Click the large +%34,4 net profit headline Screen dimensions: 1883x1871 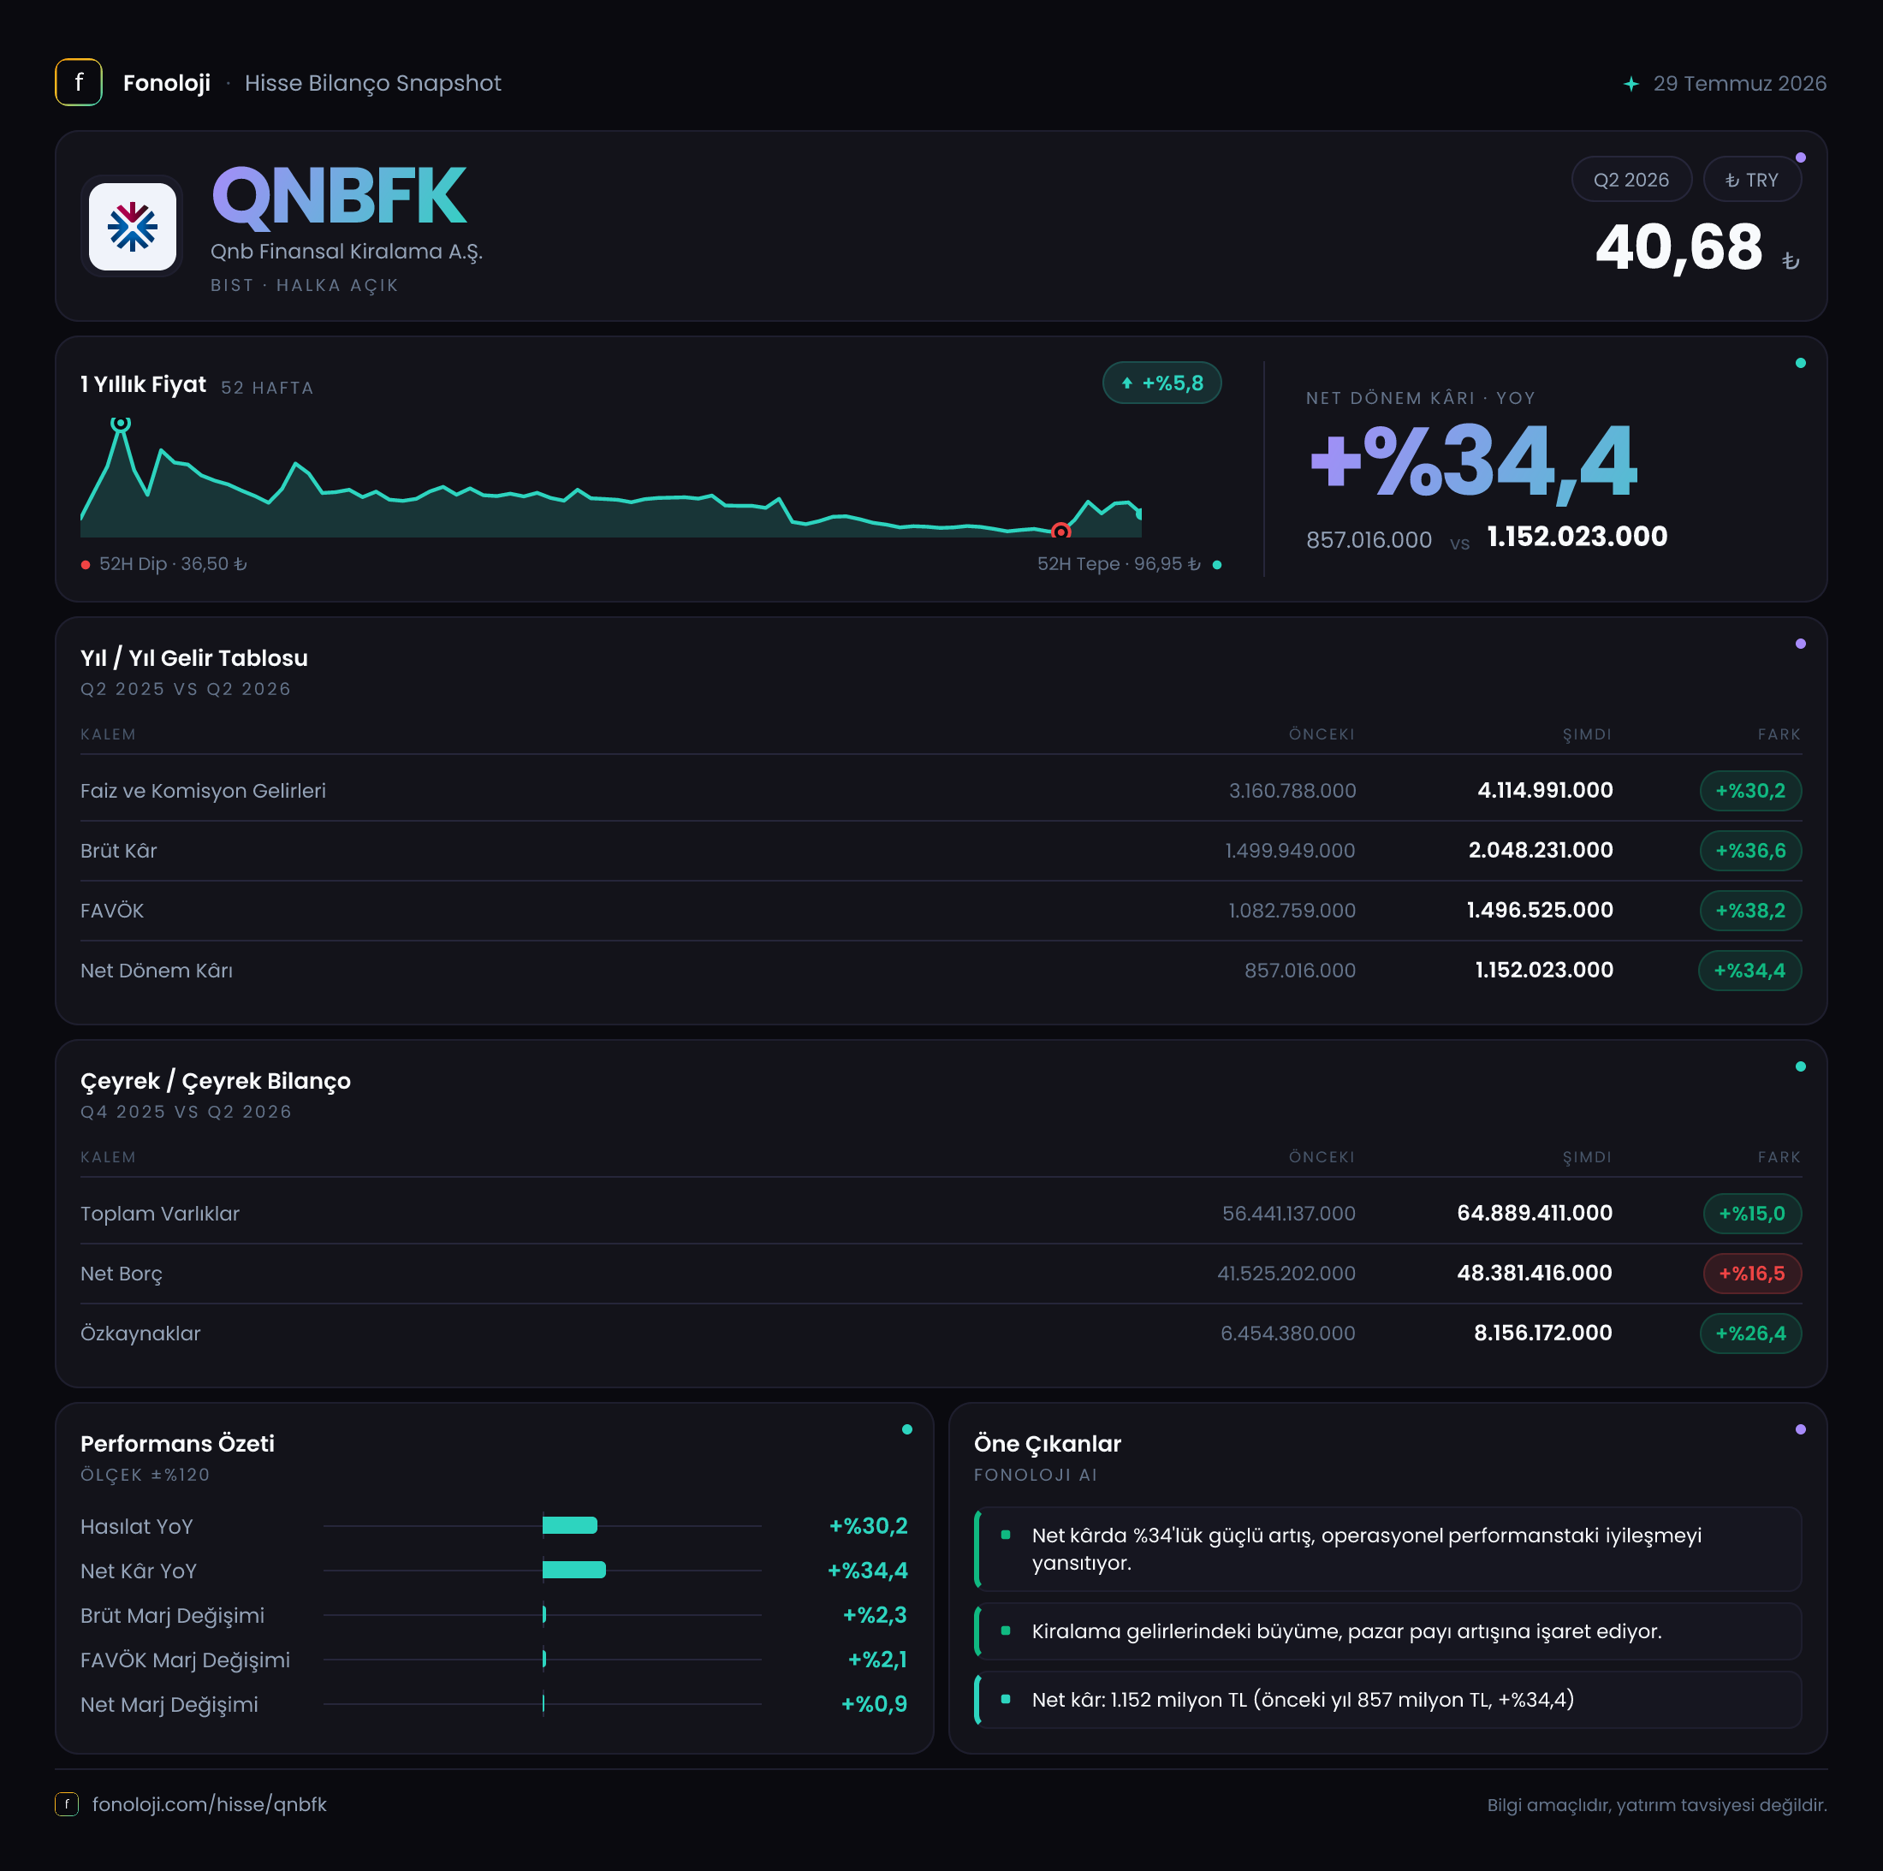click(1473, 462)
